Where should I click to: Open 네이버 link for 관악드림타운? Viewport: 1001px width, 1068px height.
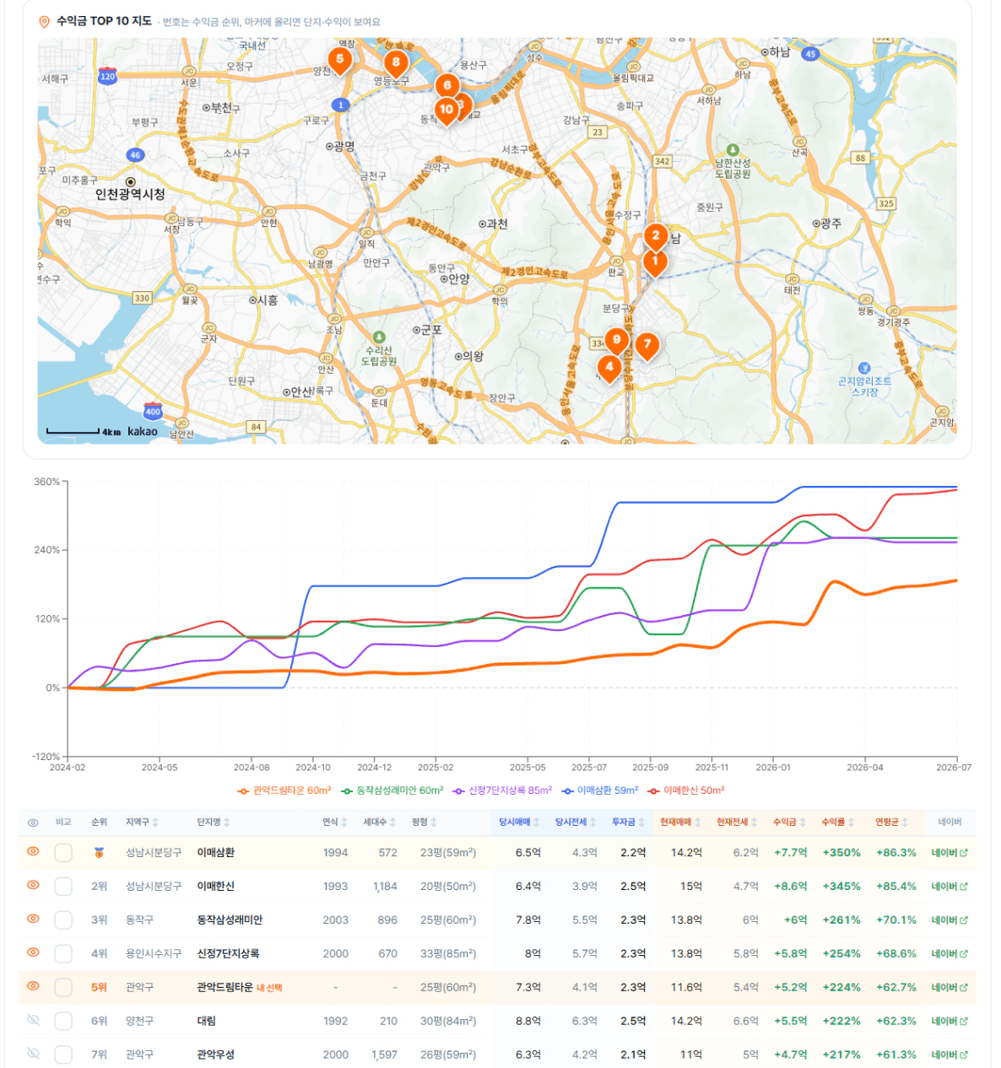coord(950,987)
